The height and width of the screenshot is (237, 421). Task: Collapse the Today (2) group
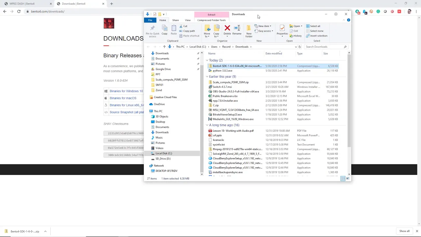(207, 60)
